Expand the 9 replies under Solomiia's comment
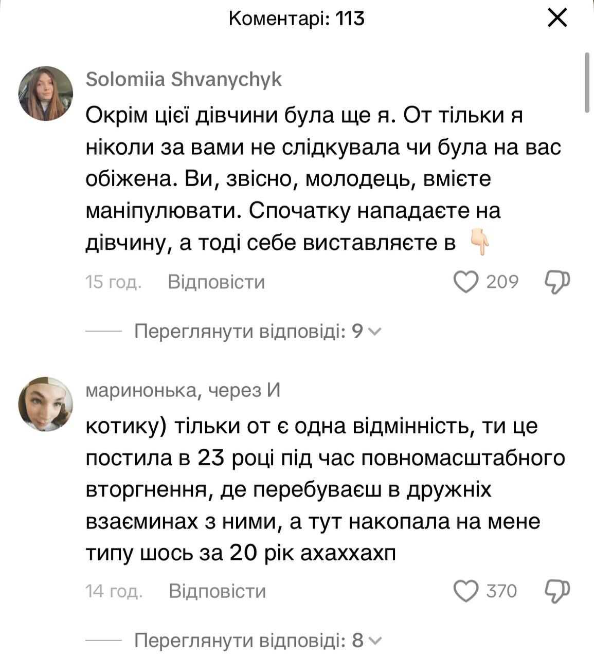594x658 pixels. tap(257, 332)
